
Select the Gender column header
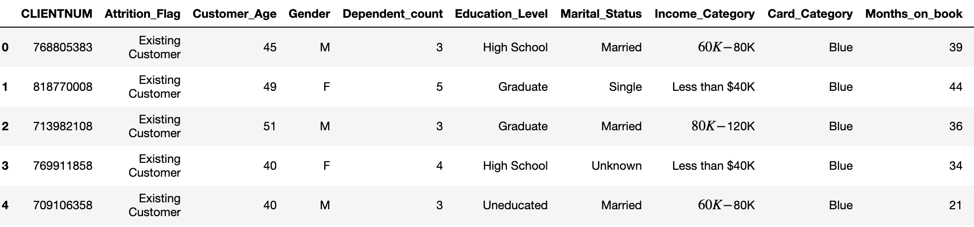[309, 14]
